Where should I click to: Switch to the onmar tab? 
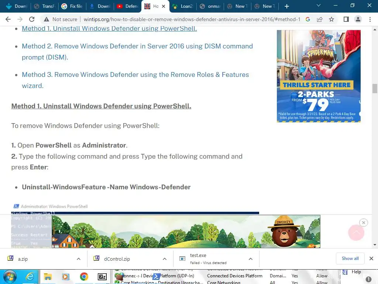(x=210, y=6)
